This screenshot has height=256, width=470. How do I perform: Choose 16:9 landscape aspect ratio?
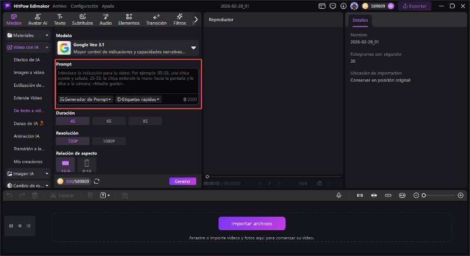65,164
